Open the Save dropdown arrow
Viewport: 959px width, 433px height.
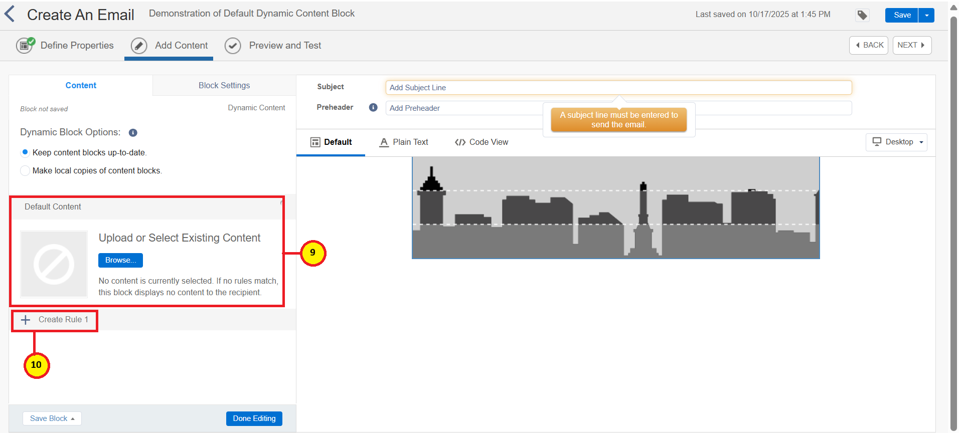pos(926,15)
